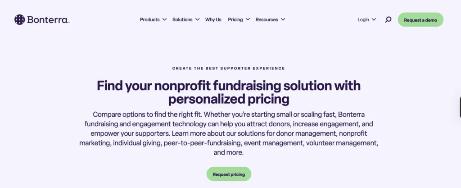
Task: Click the Create the Best Supporter Experience tagline
Action: pyautogui.click(x=229, y=69)
